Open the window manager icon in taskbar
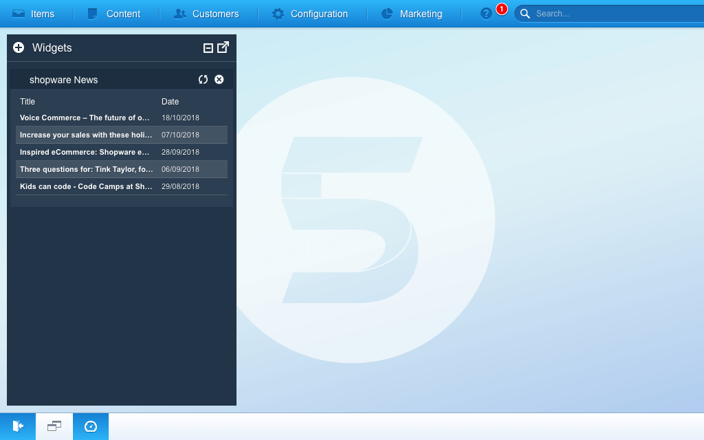The image size is (704, 440). click(x=54, y=426)
